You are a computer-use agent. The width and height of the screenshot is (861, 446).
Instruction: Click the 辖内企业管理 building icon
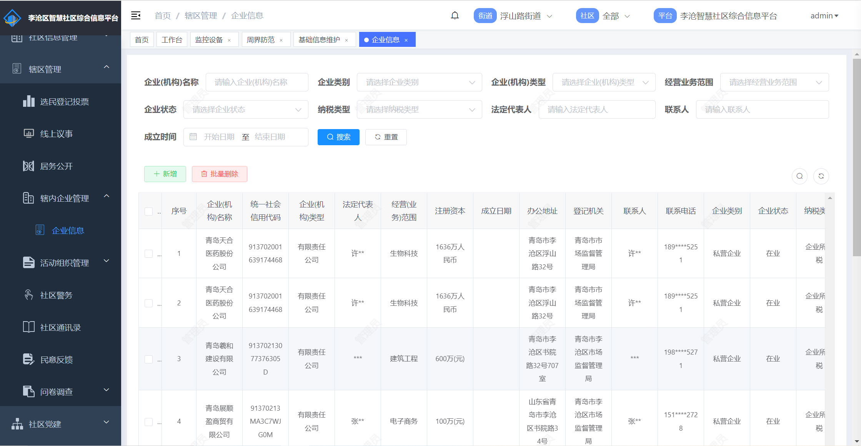tap(29, 198)
